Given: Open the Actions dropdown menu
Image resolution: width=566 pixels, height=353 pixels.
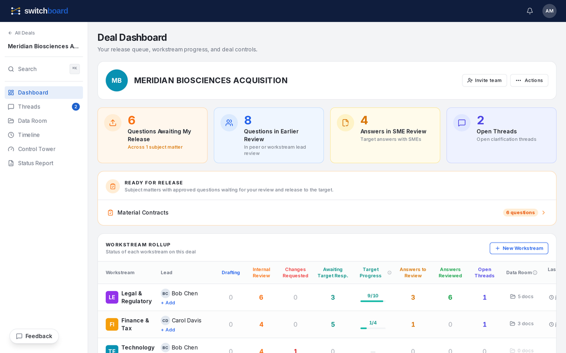Looking at the screenshot, I should click(x=529, y=80).
